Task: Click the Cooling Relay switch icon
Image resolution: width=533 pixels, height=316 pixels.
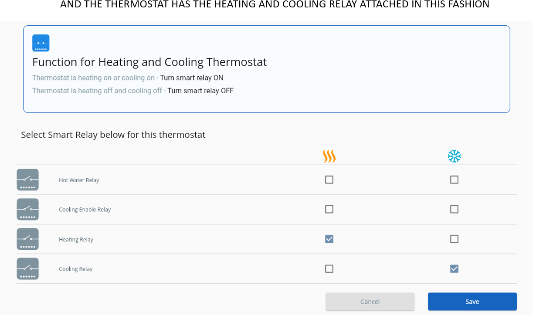Action: [x=28, y=268]
